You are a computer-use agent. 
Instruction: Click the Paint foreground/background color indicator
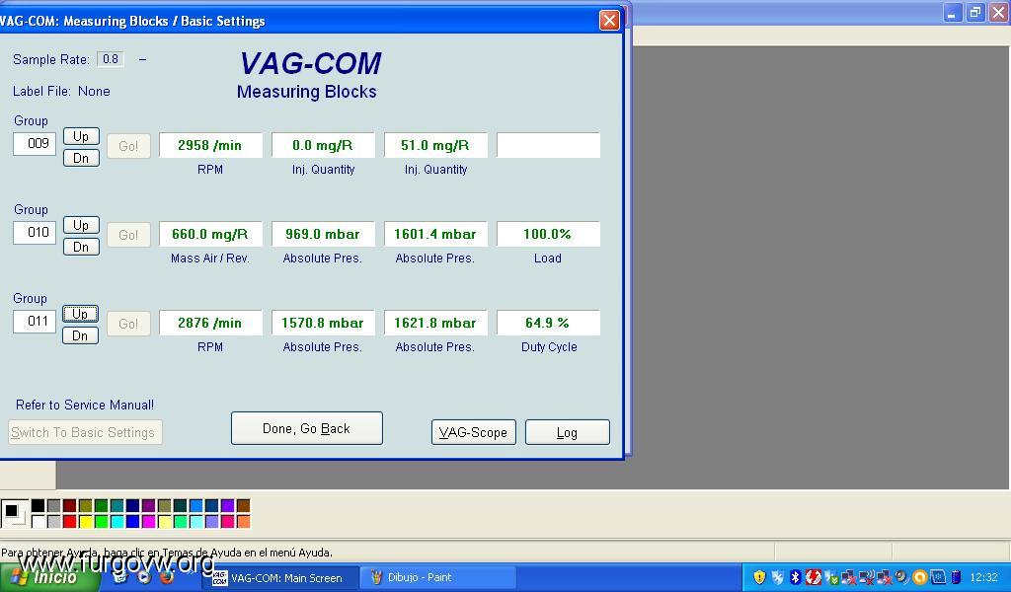[16, 513]
